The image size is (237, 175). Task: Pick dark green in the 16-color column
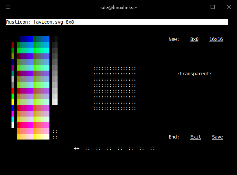[13, 51]
